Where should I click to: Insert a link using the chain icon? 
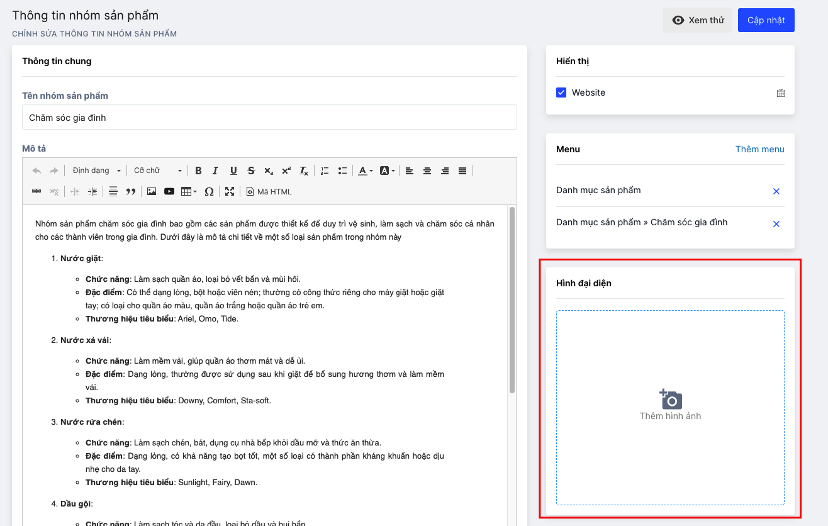point(36,191)
